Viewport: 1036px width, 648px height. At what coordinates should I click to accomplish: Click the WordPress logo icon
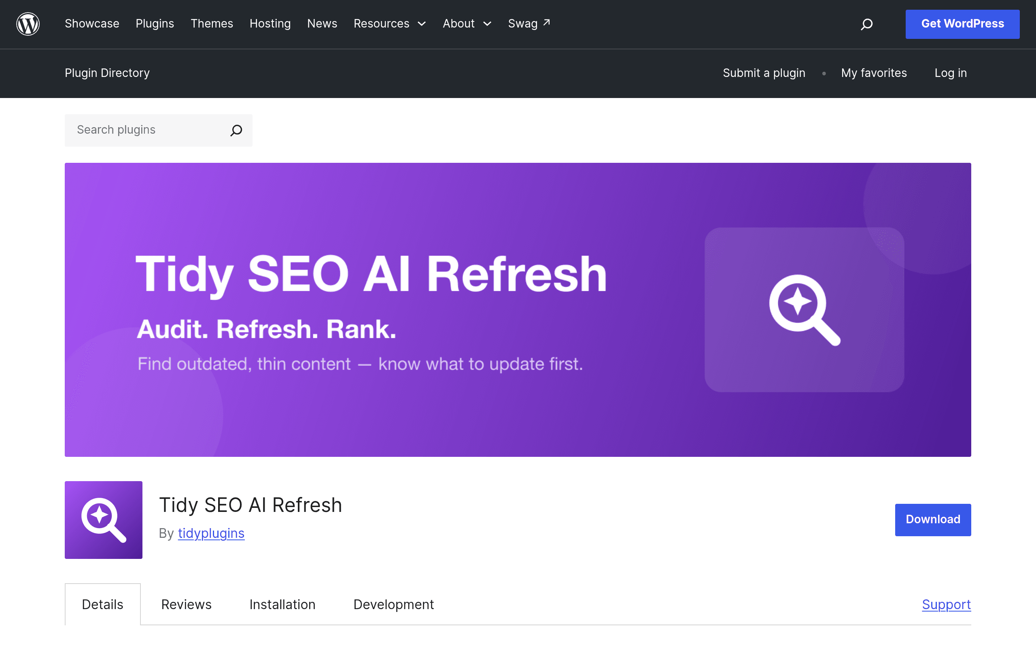[x=28, y=24]
